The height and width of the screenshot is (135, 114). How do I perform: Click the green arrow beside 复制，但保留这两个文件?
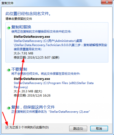tap(9, 108)
